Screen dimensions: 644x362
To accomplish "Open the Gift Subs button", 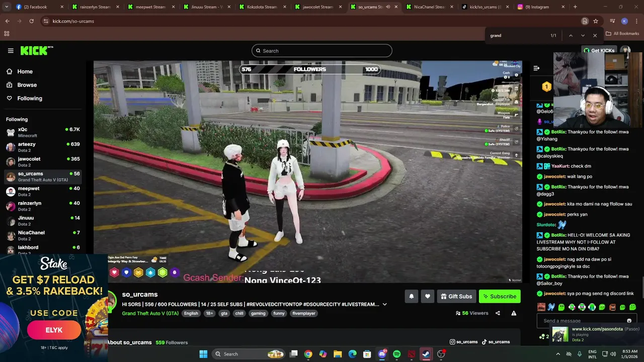I will [456, 296].
